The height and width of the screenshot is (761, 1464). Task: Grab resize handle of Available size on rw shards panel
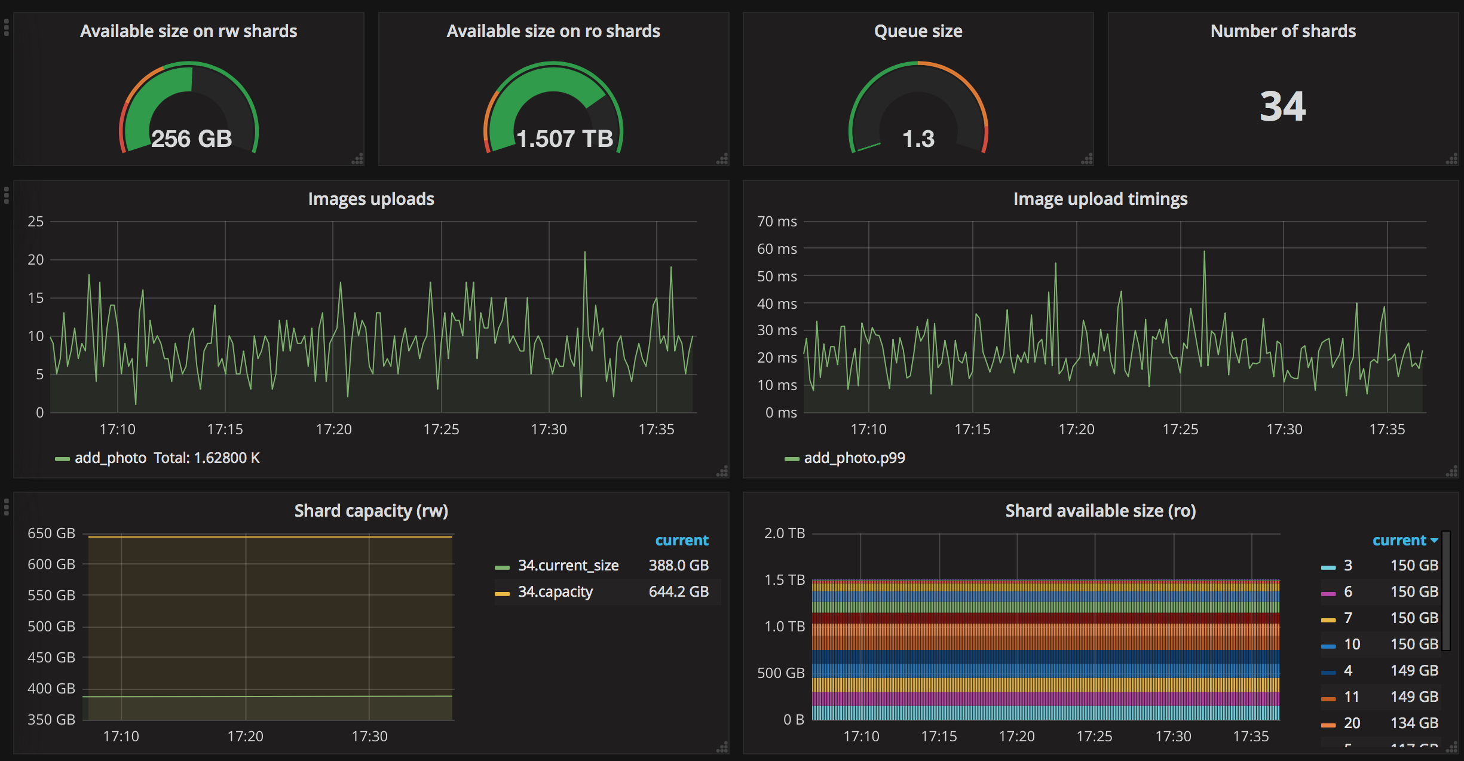click(358, 159)
